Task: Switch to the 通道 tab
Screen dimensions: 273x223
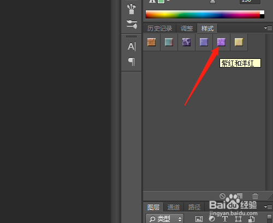Action: (x=174, y=207)
